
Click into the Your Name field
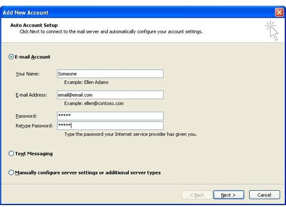pos(110,74)
